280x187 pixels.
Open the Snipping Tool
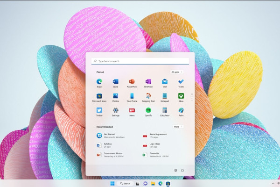[148, 98]
